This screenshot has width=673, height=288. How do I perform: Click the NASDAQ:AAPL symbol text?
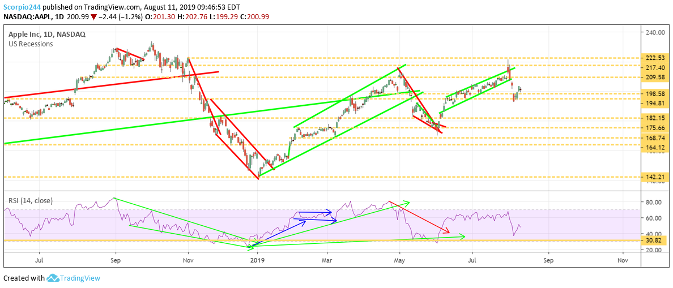[27, 17]
